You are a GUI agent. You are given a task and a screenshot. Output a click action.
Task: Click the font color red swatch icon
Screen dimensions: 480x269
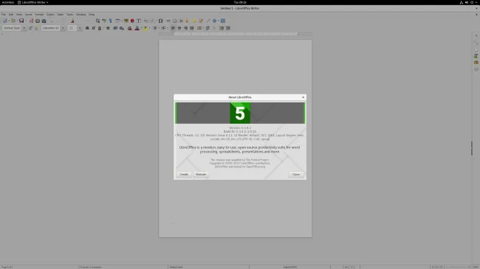[x=137, y=28]
